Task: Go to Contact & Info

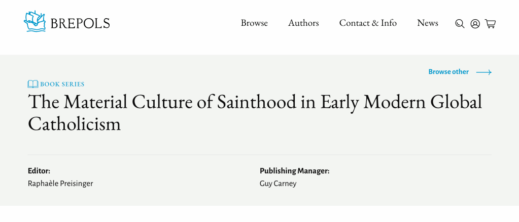Action: (368, 23)
